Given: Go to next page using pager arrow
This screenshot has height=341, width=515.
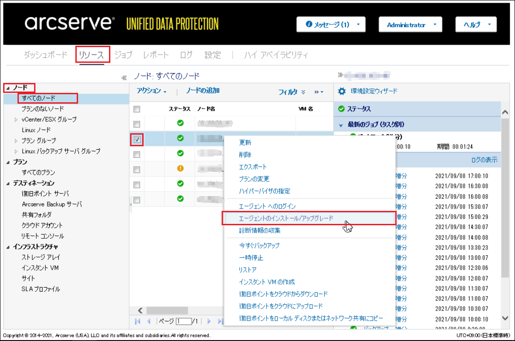Looking at the screenshot, I should (x=209, y=321).
